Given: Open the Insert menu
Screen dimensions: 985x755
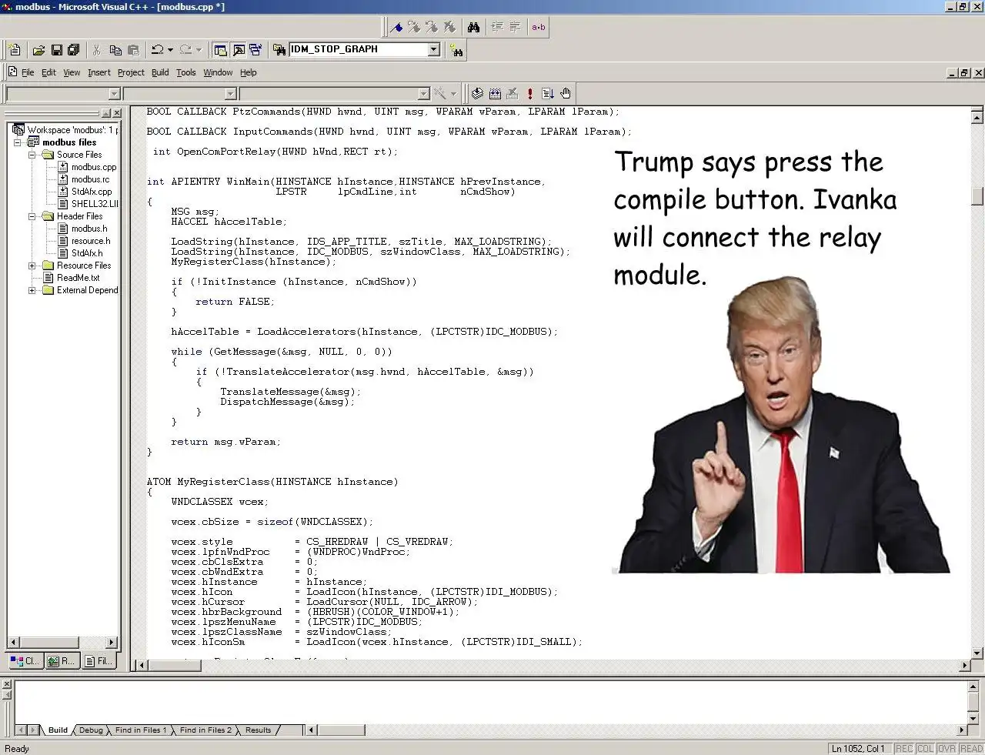Looking at the screenshot, I should (99, 72).
